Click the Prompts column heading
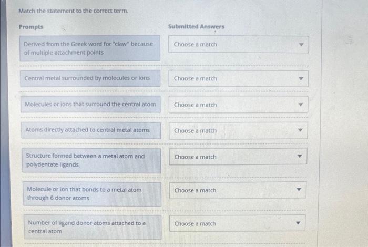The image size is (368, 247). tap(31, 27)
